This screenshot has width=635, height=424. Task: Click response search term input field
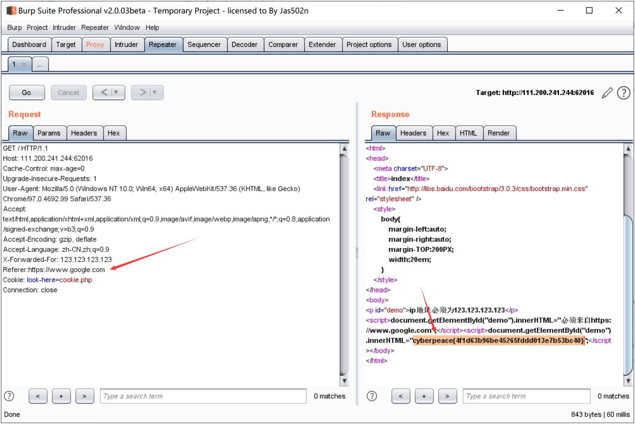pyautogui.click(x=527, y=396)
